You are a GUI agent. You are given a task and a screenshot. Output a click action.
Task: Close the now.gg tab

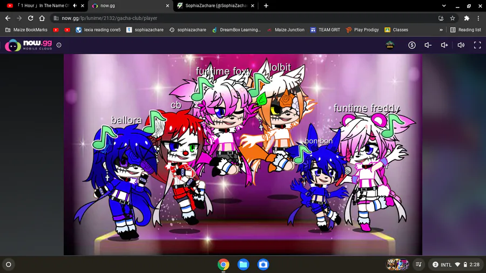[x=167, y=5]
